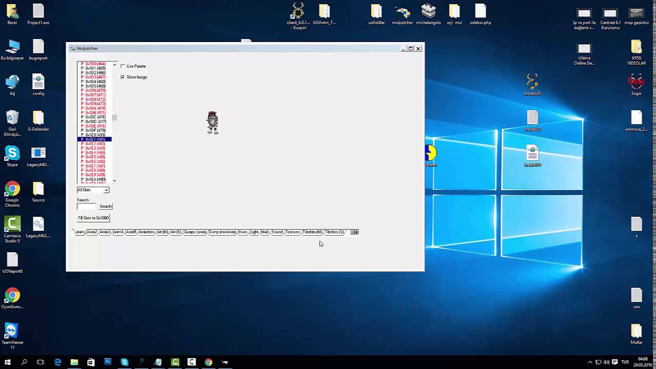Select KPSS VİDEOLAR folder
Image resolution: width=656 pixels, height=369 pixels.
(x=636, y=52)
